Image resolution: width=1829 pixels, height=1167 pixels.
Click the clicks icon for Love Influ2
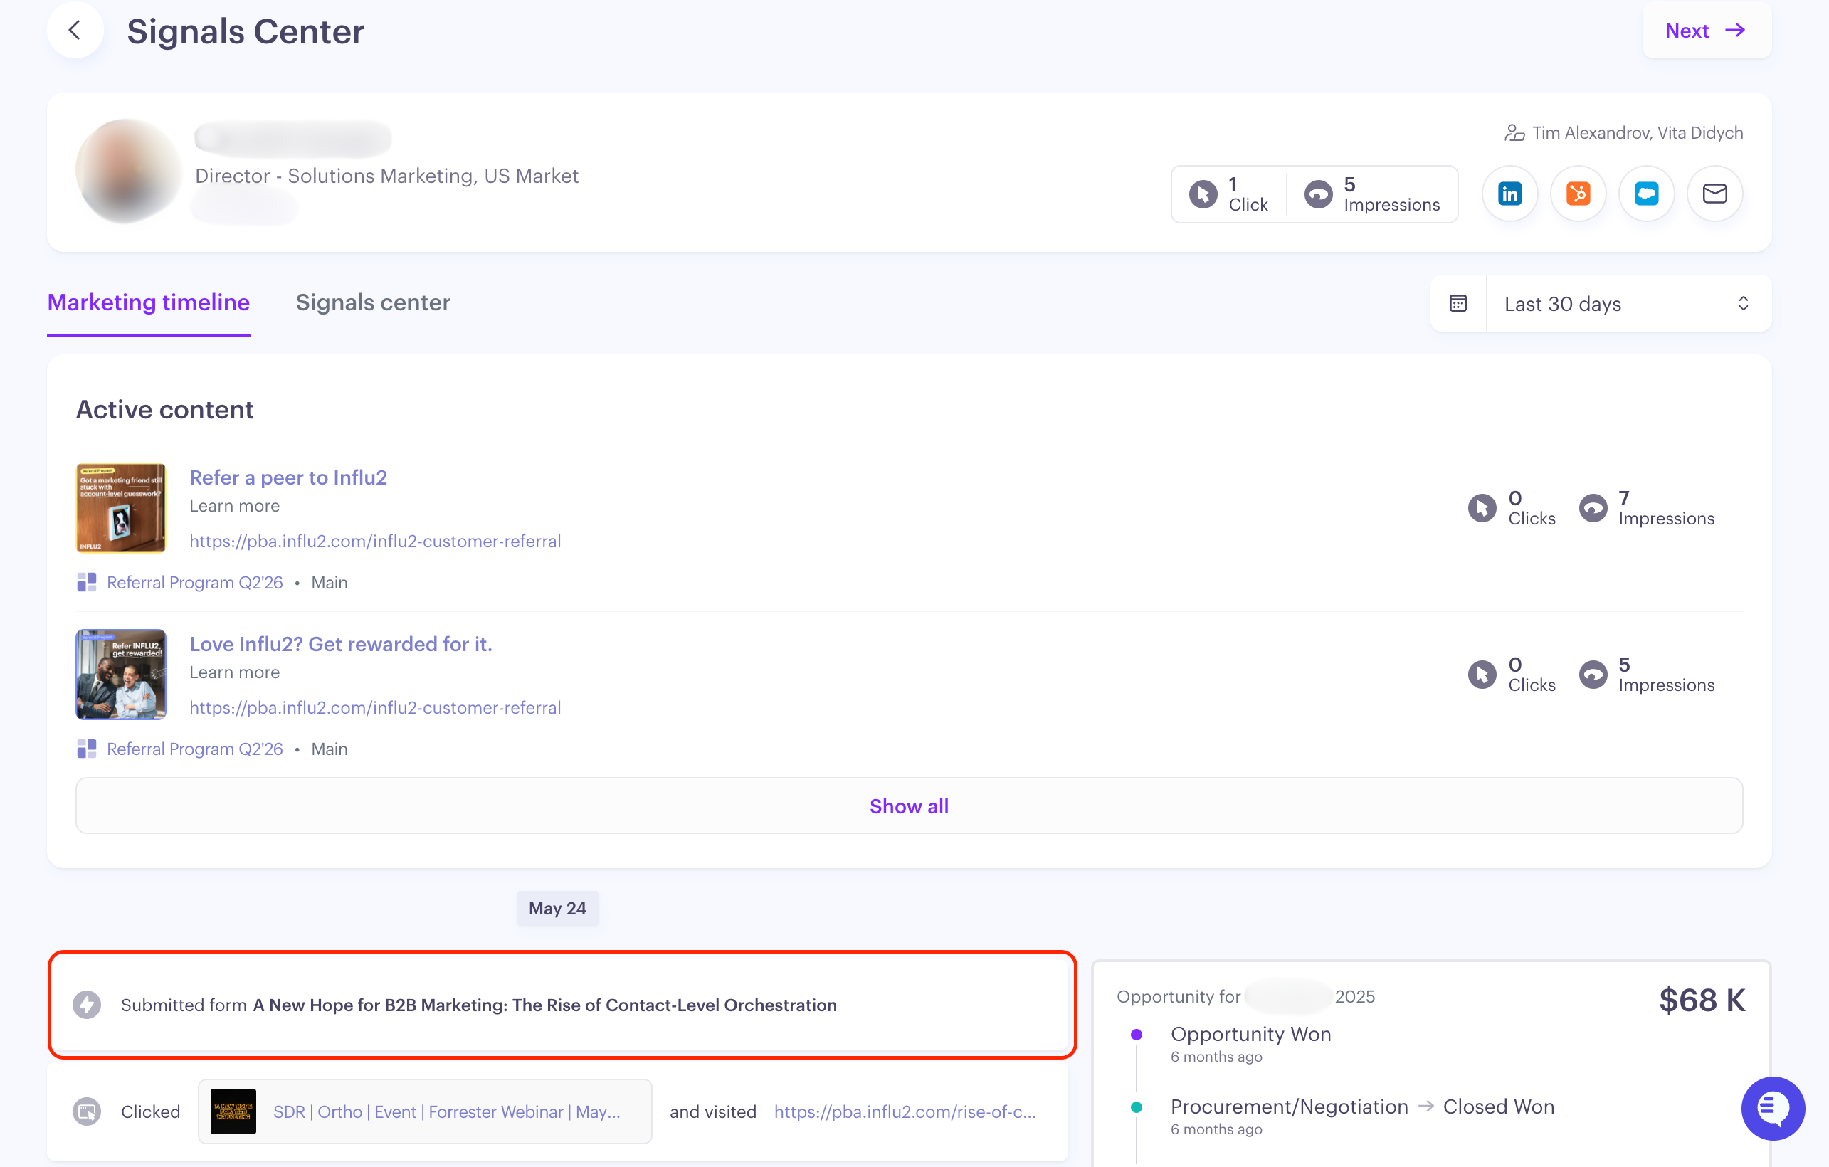coord(1481,675)
